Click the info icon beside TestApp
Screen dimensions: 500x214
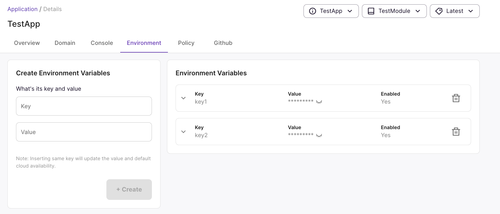pos(312,11)
